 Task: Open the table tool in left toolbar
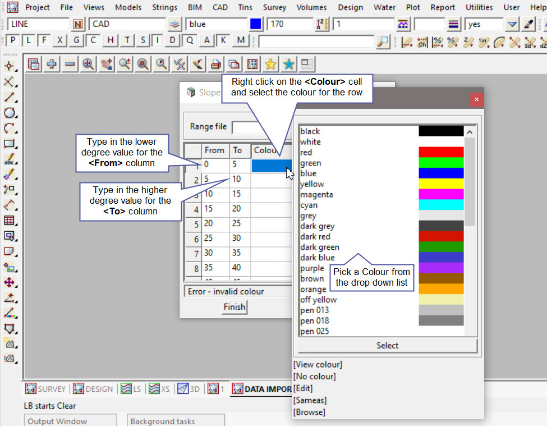(x=9, y=221)
